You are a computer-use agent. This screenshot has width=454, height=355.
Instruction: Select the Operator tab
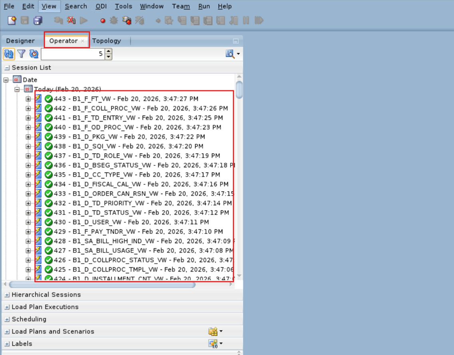tap(64, 41)
